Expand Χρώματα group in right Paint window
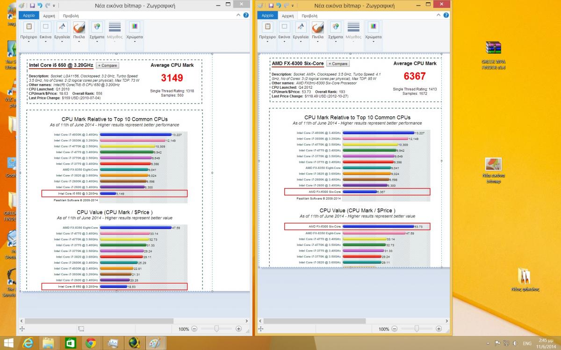Viewport: 561px width, 350px height. 373,35
